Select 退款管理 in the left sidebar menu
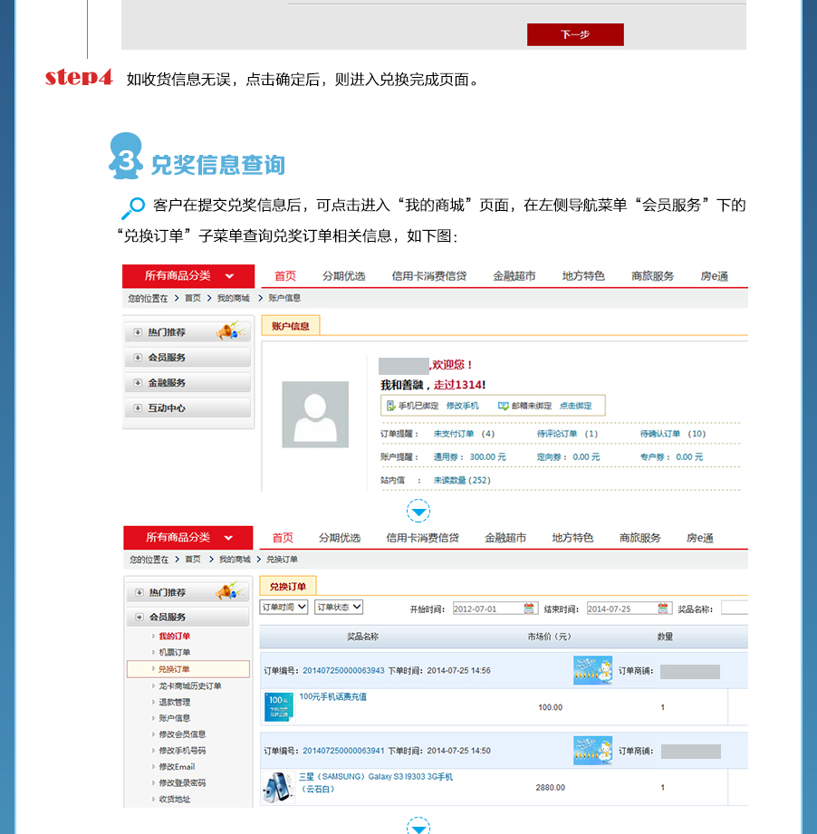817x834 pixels. [x=174, y=702]
